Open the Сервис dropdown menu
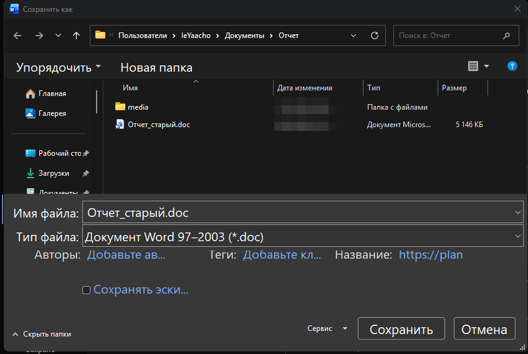 click(x=327, y=328)
